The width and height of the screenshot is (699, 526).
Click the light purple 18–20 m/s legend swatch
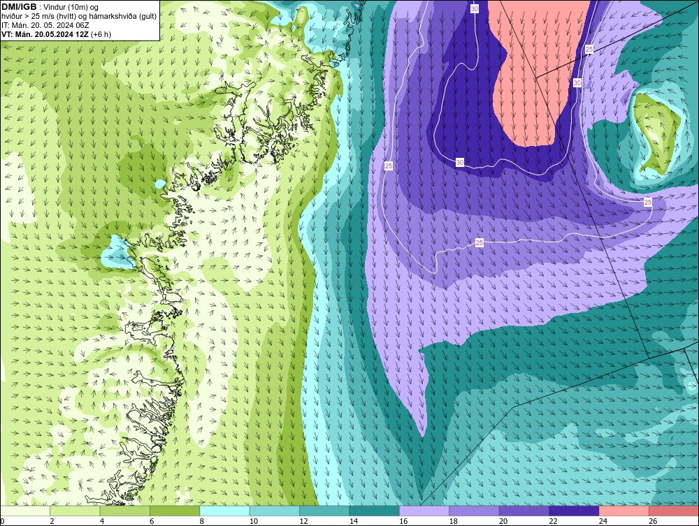pos(475,511)
